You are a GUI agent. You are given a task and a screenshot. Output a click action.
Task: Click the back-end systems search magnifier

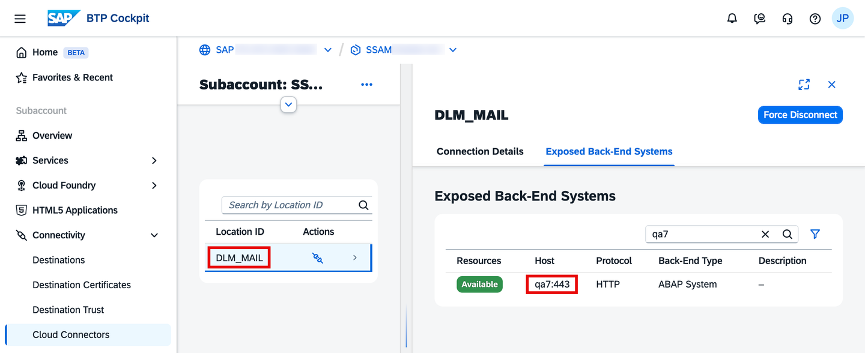(x=788, y=234)
